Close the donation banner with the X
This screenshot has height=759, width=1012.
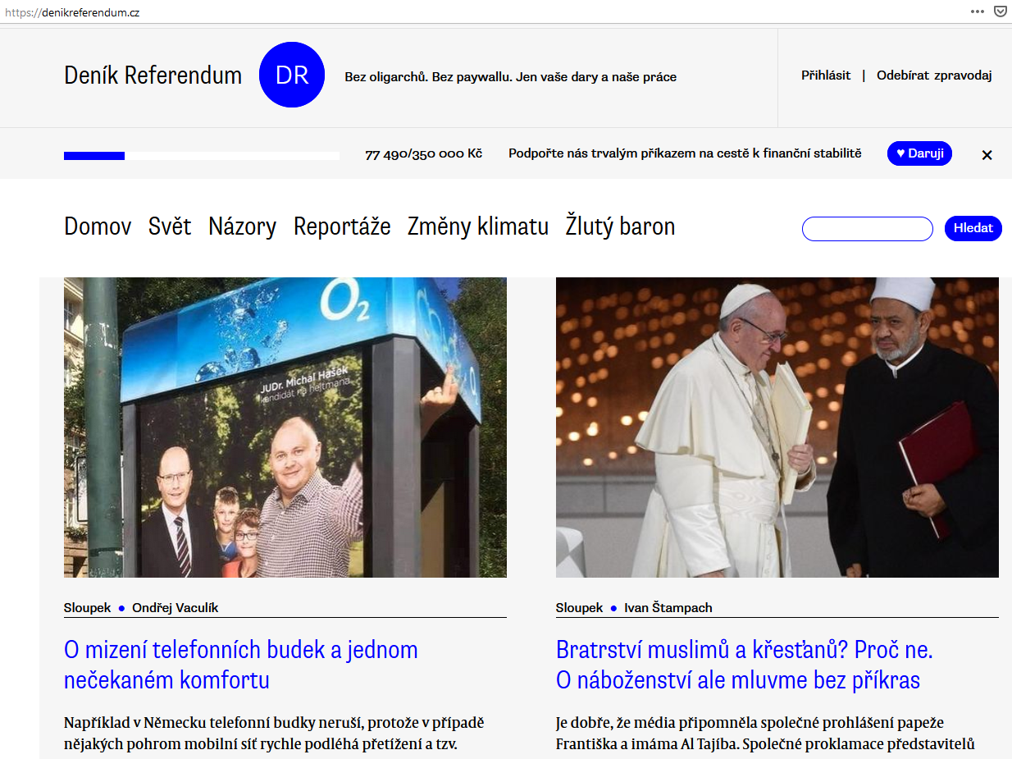click(x=987, y=154)
